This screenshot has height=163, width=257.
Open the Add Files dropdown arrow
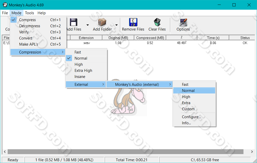tap(88, 25)
